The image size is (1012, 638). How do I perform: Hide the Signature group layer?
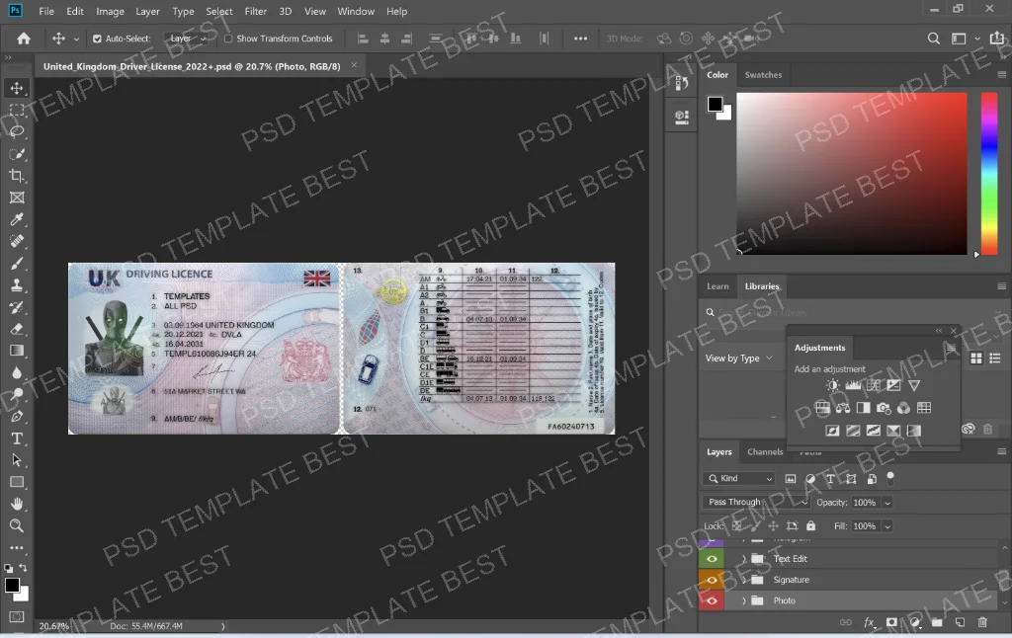coord(712,580)
